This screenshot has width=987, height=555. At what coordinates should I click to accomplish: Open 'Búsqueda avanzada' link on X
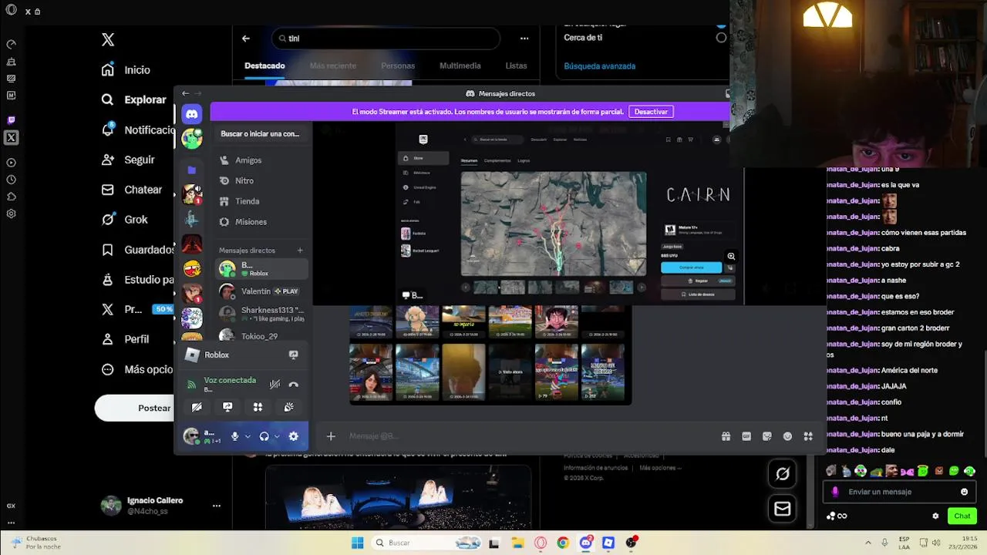pos(599,66)
